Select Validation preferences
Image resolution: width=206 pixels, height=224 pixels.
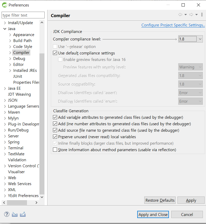click(x=17, y=160)
